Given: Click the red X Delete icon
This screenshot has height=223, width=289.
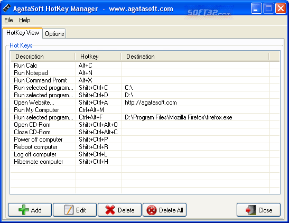Looking at the screenshot, I should (x=110, y=210).
